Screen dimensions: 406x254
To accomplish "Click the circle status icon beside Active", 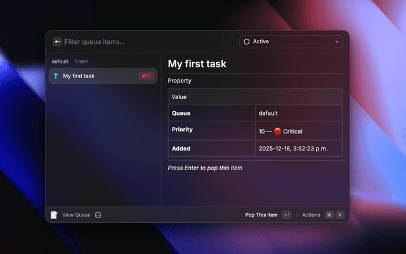I will (x=246, y=42).
